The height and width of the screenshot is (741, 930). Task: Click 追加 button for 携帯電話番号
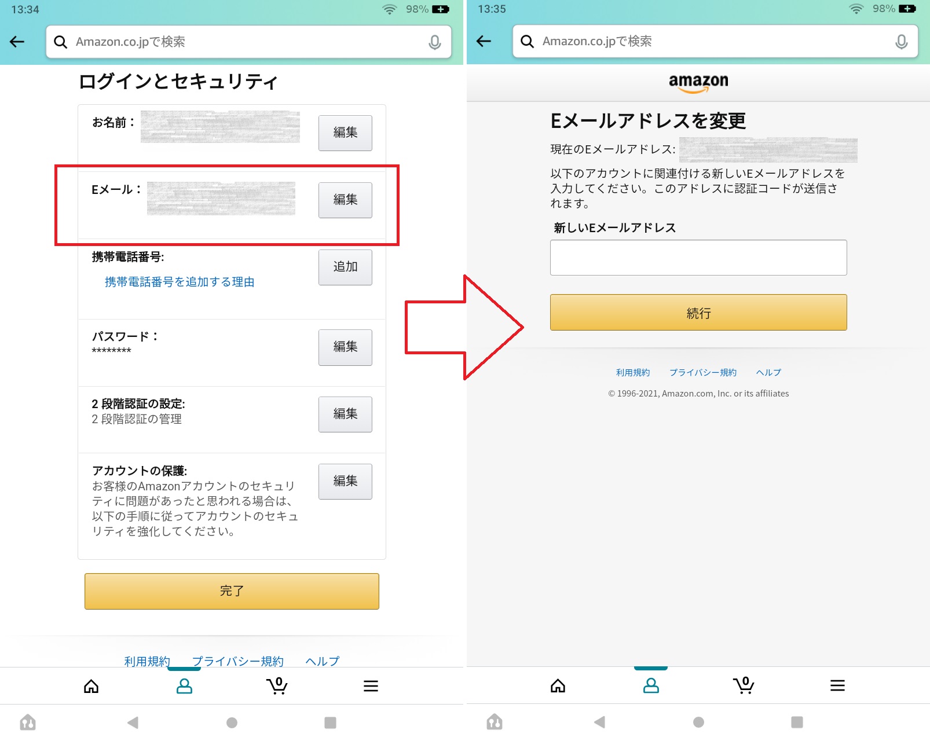[345, 267]
